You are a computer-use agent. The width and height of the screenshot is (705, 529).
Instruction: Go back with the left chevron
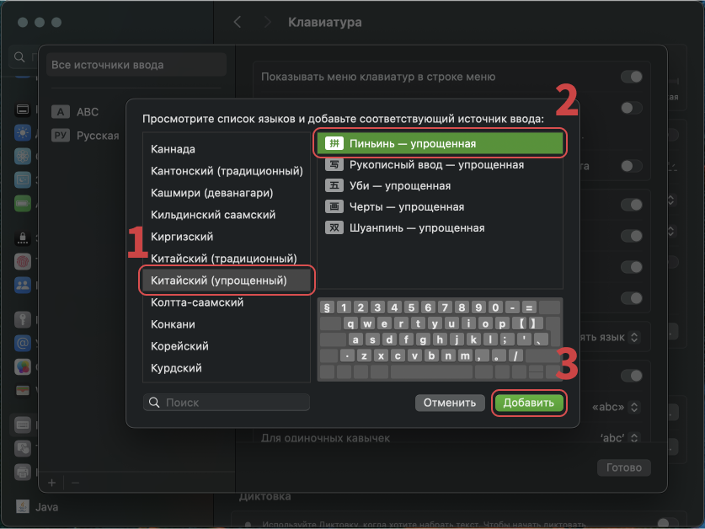[238, 22]
